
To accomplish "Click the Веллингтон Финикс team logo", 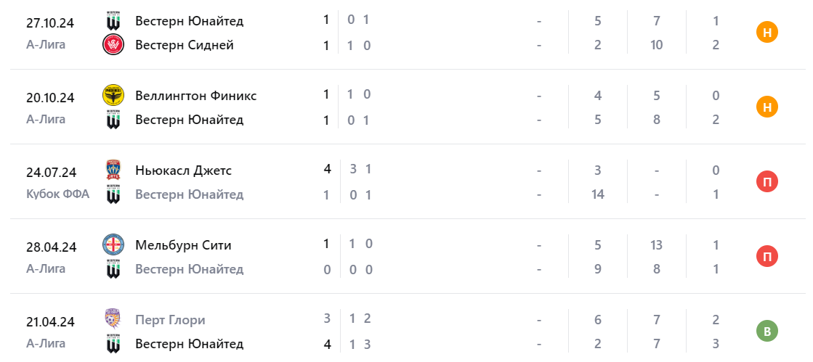I will (113, 96).
